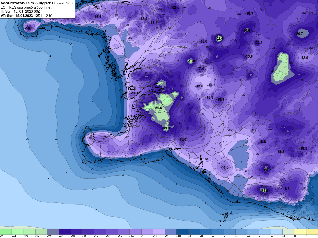318x238 pixels.
Task: Click the -21.9 temperature label on the map
Action: [191, 61]
